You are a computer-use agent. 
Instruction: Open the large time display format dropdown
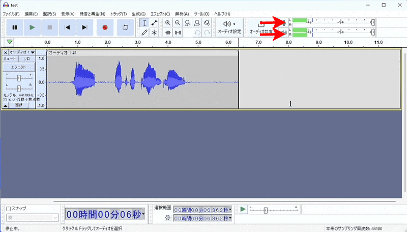[x=143, y=214]
